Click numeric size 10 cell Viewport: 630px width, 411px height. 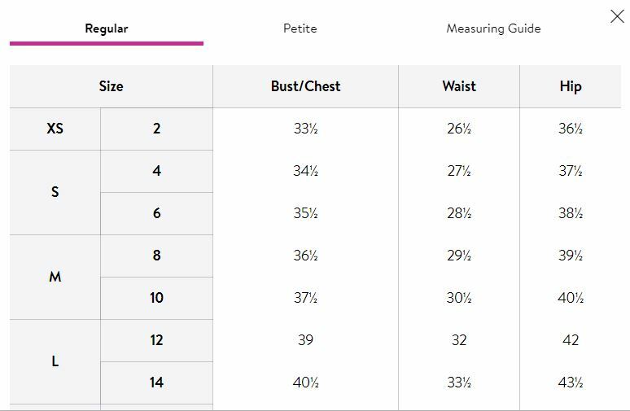(157, 298)
